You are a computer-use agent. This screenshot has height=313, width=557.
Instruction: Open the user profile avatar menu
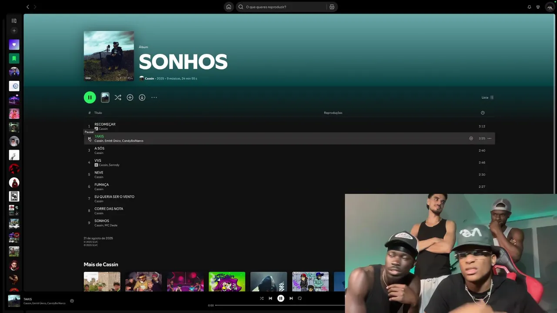coord(549,7)
